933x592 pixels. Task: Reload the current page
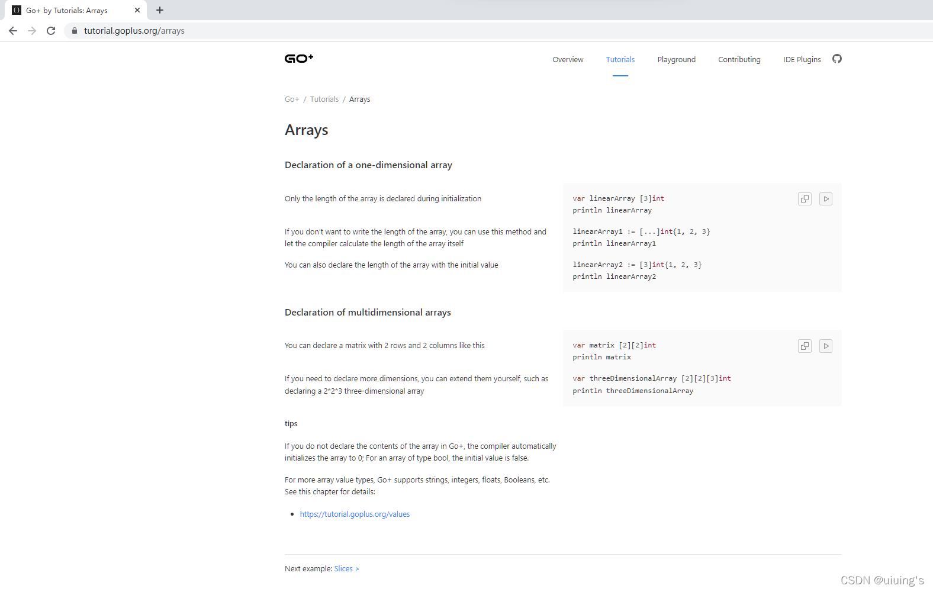coord(51,31)
